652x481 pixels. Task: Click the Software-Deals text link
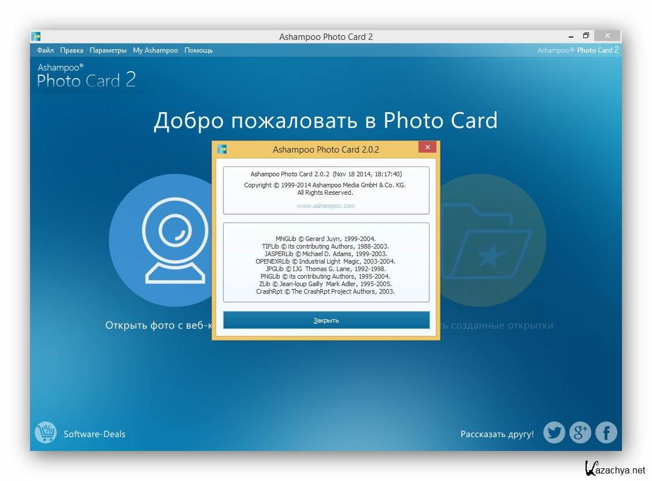(x=94, y=434)
